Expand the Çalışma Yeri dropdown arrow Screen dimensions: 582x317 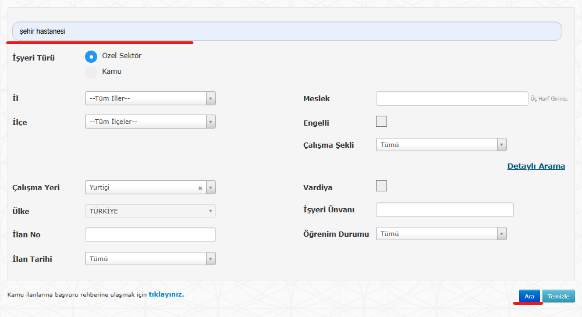(211, 187)
